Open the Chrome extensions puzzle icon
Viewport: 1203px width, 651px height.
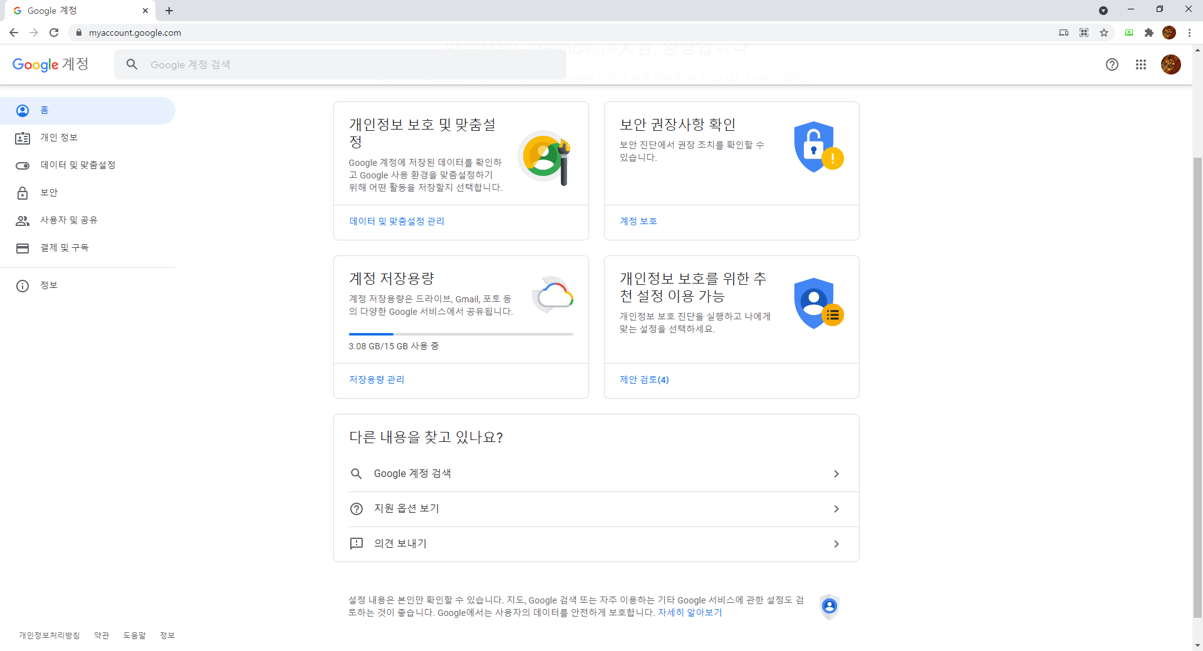[x=1148, y=33]
